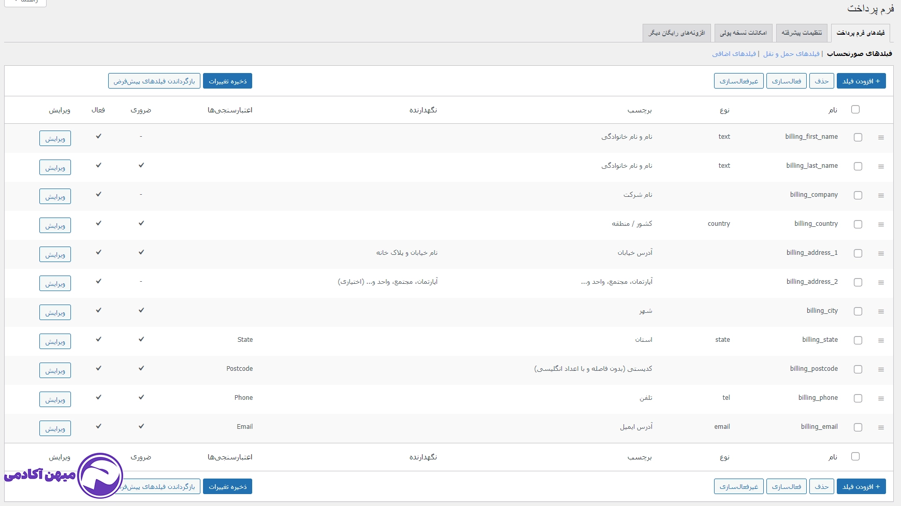Switch to the تنظیمات پیشرفته tab
Screen dimensions: 901x506
802,33
